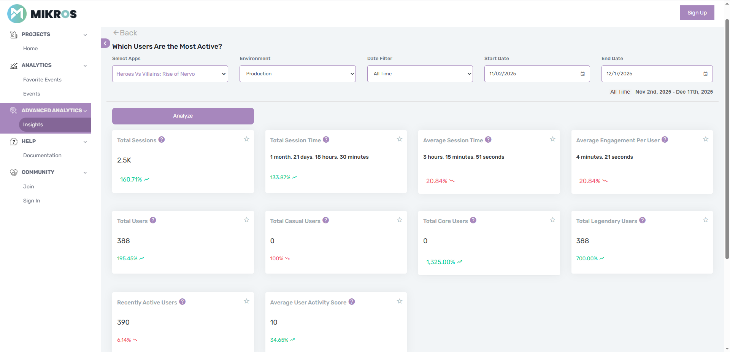Click info icon next to Average User Activity Score
Screen dimensions: 730x352
[352, 302]
